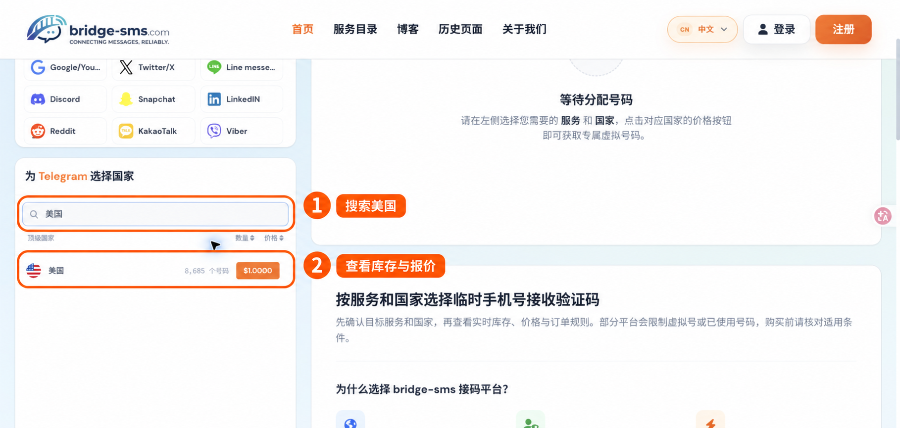Open the 博客 page
Viewport: 900px width, 428px height.
(408, 29)
